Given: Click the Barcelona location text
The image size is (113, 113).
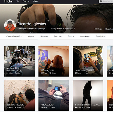Looking at the screenshot, I should click(109, 29).
